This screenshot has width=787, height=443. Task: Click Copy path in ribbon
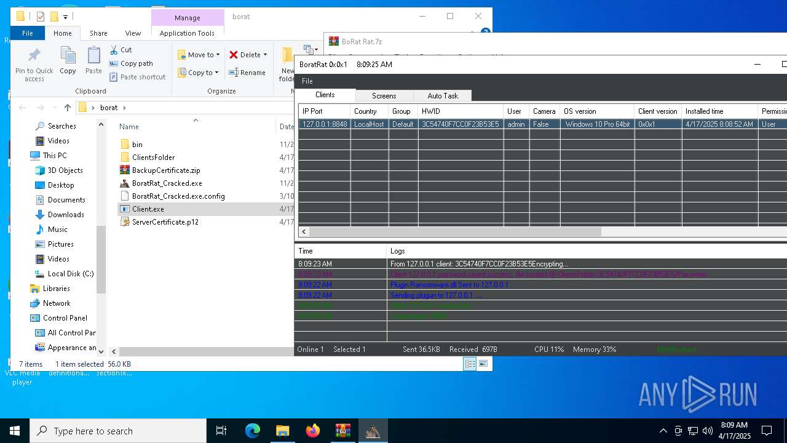(x=131, y=63)
